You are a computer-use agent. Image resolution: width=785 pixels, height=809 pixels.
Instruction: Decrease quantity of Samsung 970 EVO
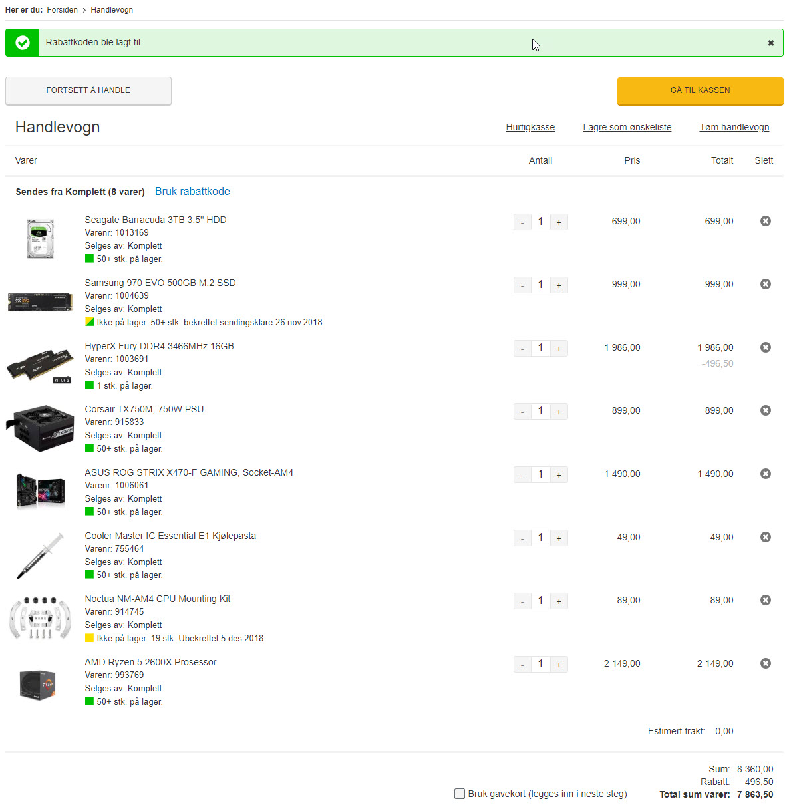(x=522, y=285)
